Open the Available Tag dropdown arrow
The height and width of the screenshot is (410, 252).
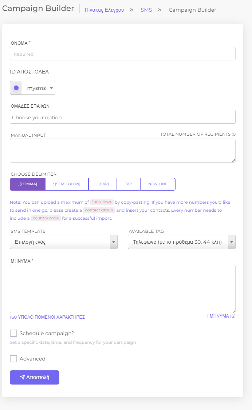pos(232,242)
